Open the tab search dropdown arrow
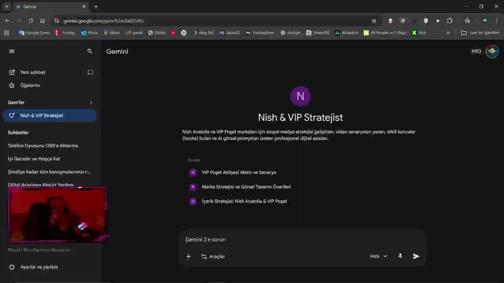The width and height of the screenshot is (504, 283). click(x=7, y=7)
